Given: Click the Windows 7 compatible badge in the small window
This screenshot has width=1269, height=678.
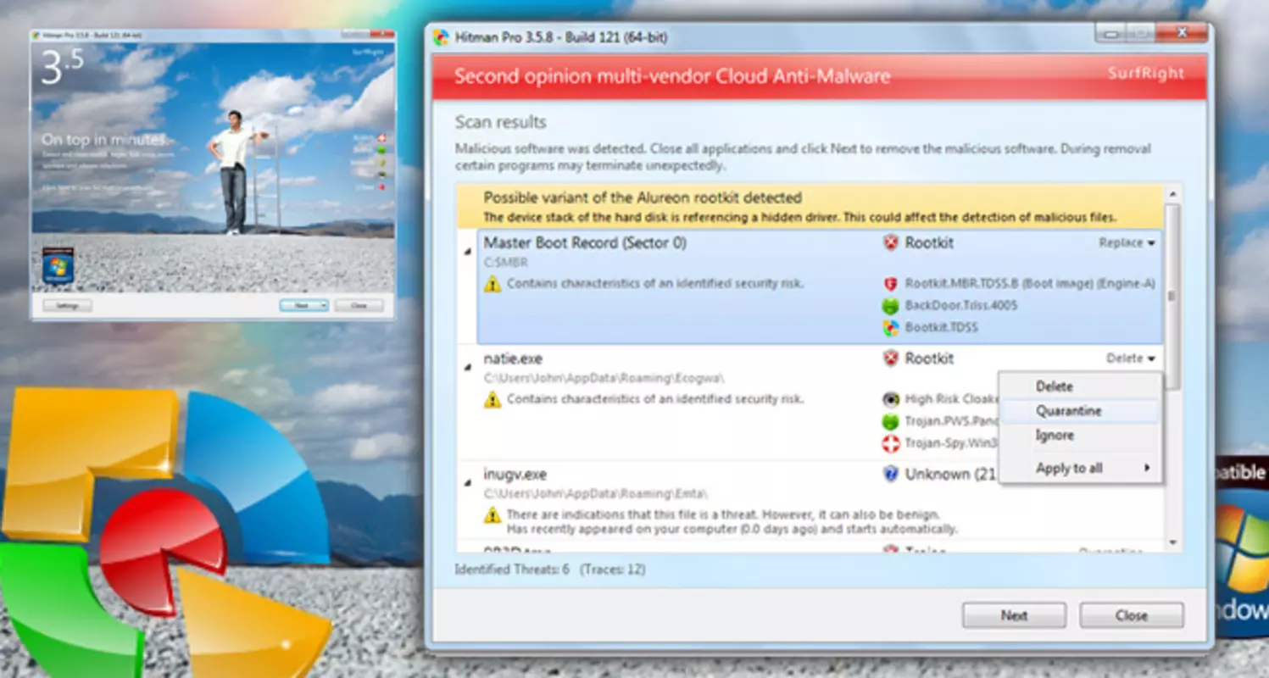Looking at the screenshot, I should (x=58, y=266).
